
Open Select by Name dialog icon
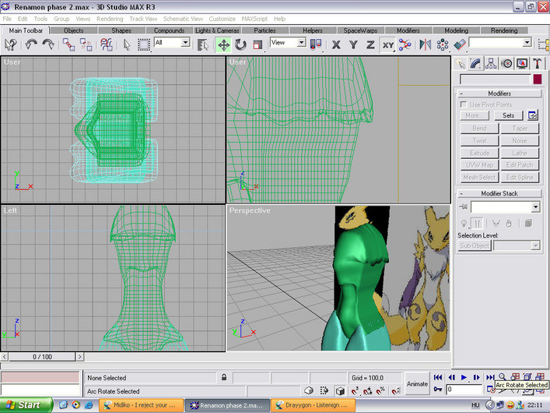[x=203, y=44]
